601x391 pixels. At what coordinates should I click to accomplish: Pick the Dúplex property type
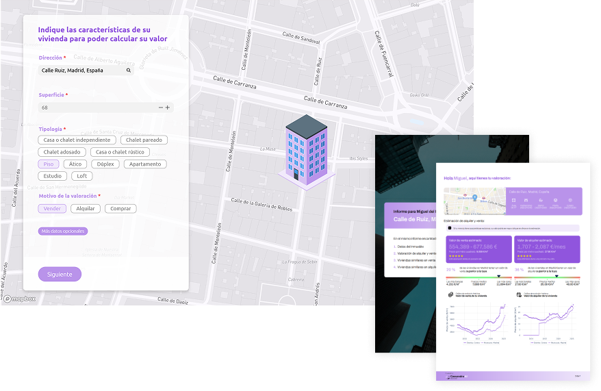pos(105,164)
